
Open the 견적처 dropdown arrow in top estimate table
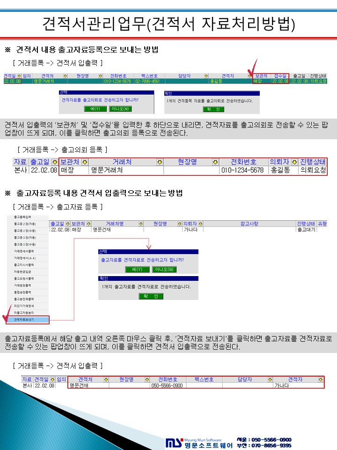coord(66,76)
